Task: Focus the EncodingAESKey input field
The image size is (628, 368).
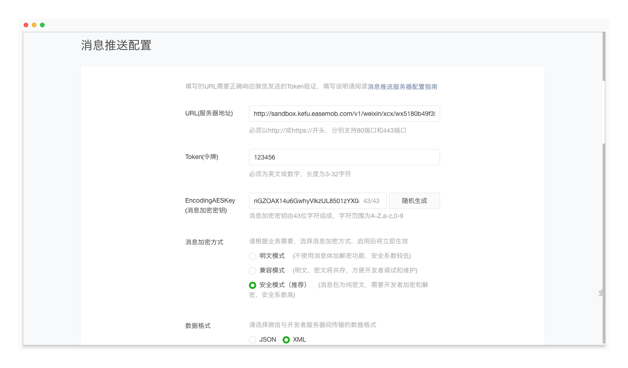Action: [318, 201]
